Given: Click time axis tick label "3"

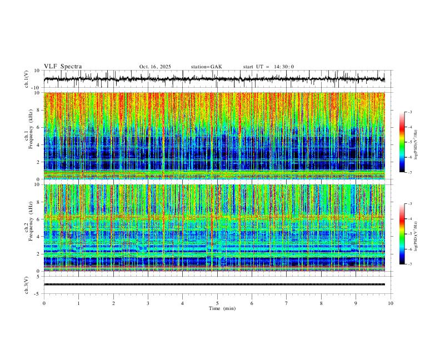Looking at the screenshot, I should (148, 303).
